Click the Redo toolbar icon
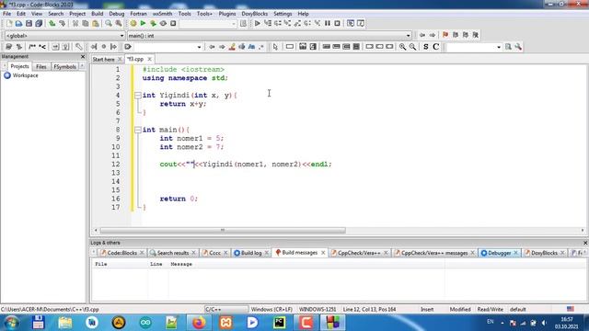The height and width of the screenshot is (331, 589). 63,24
